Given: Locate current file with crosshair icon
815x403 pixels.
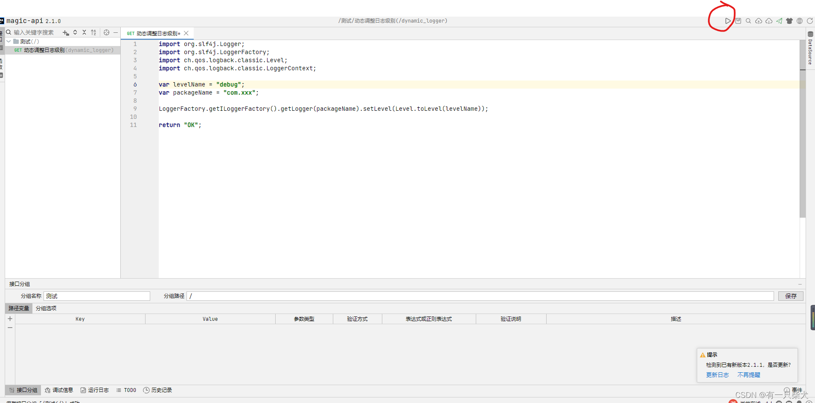Looking at the screenshot, I should [107, 32].
